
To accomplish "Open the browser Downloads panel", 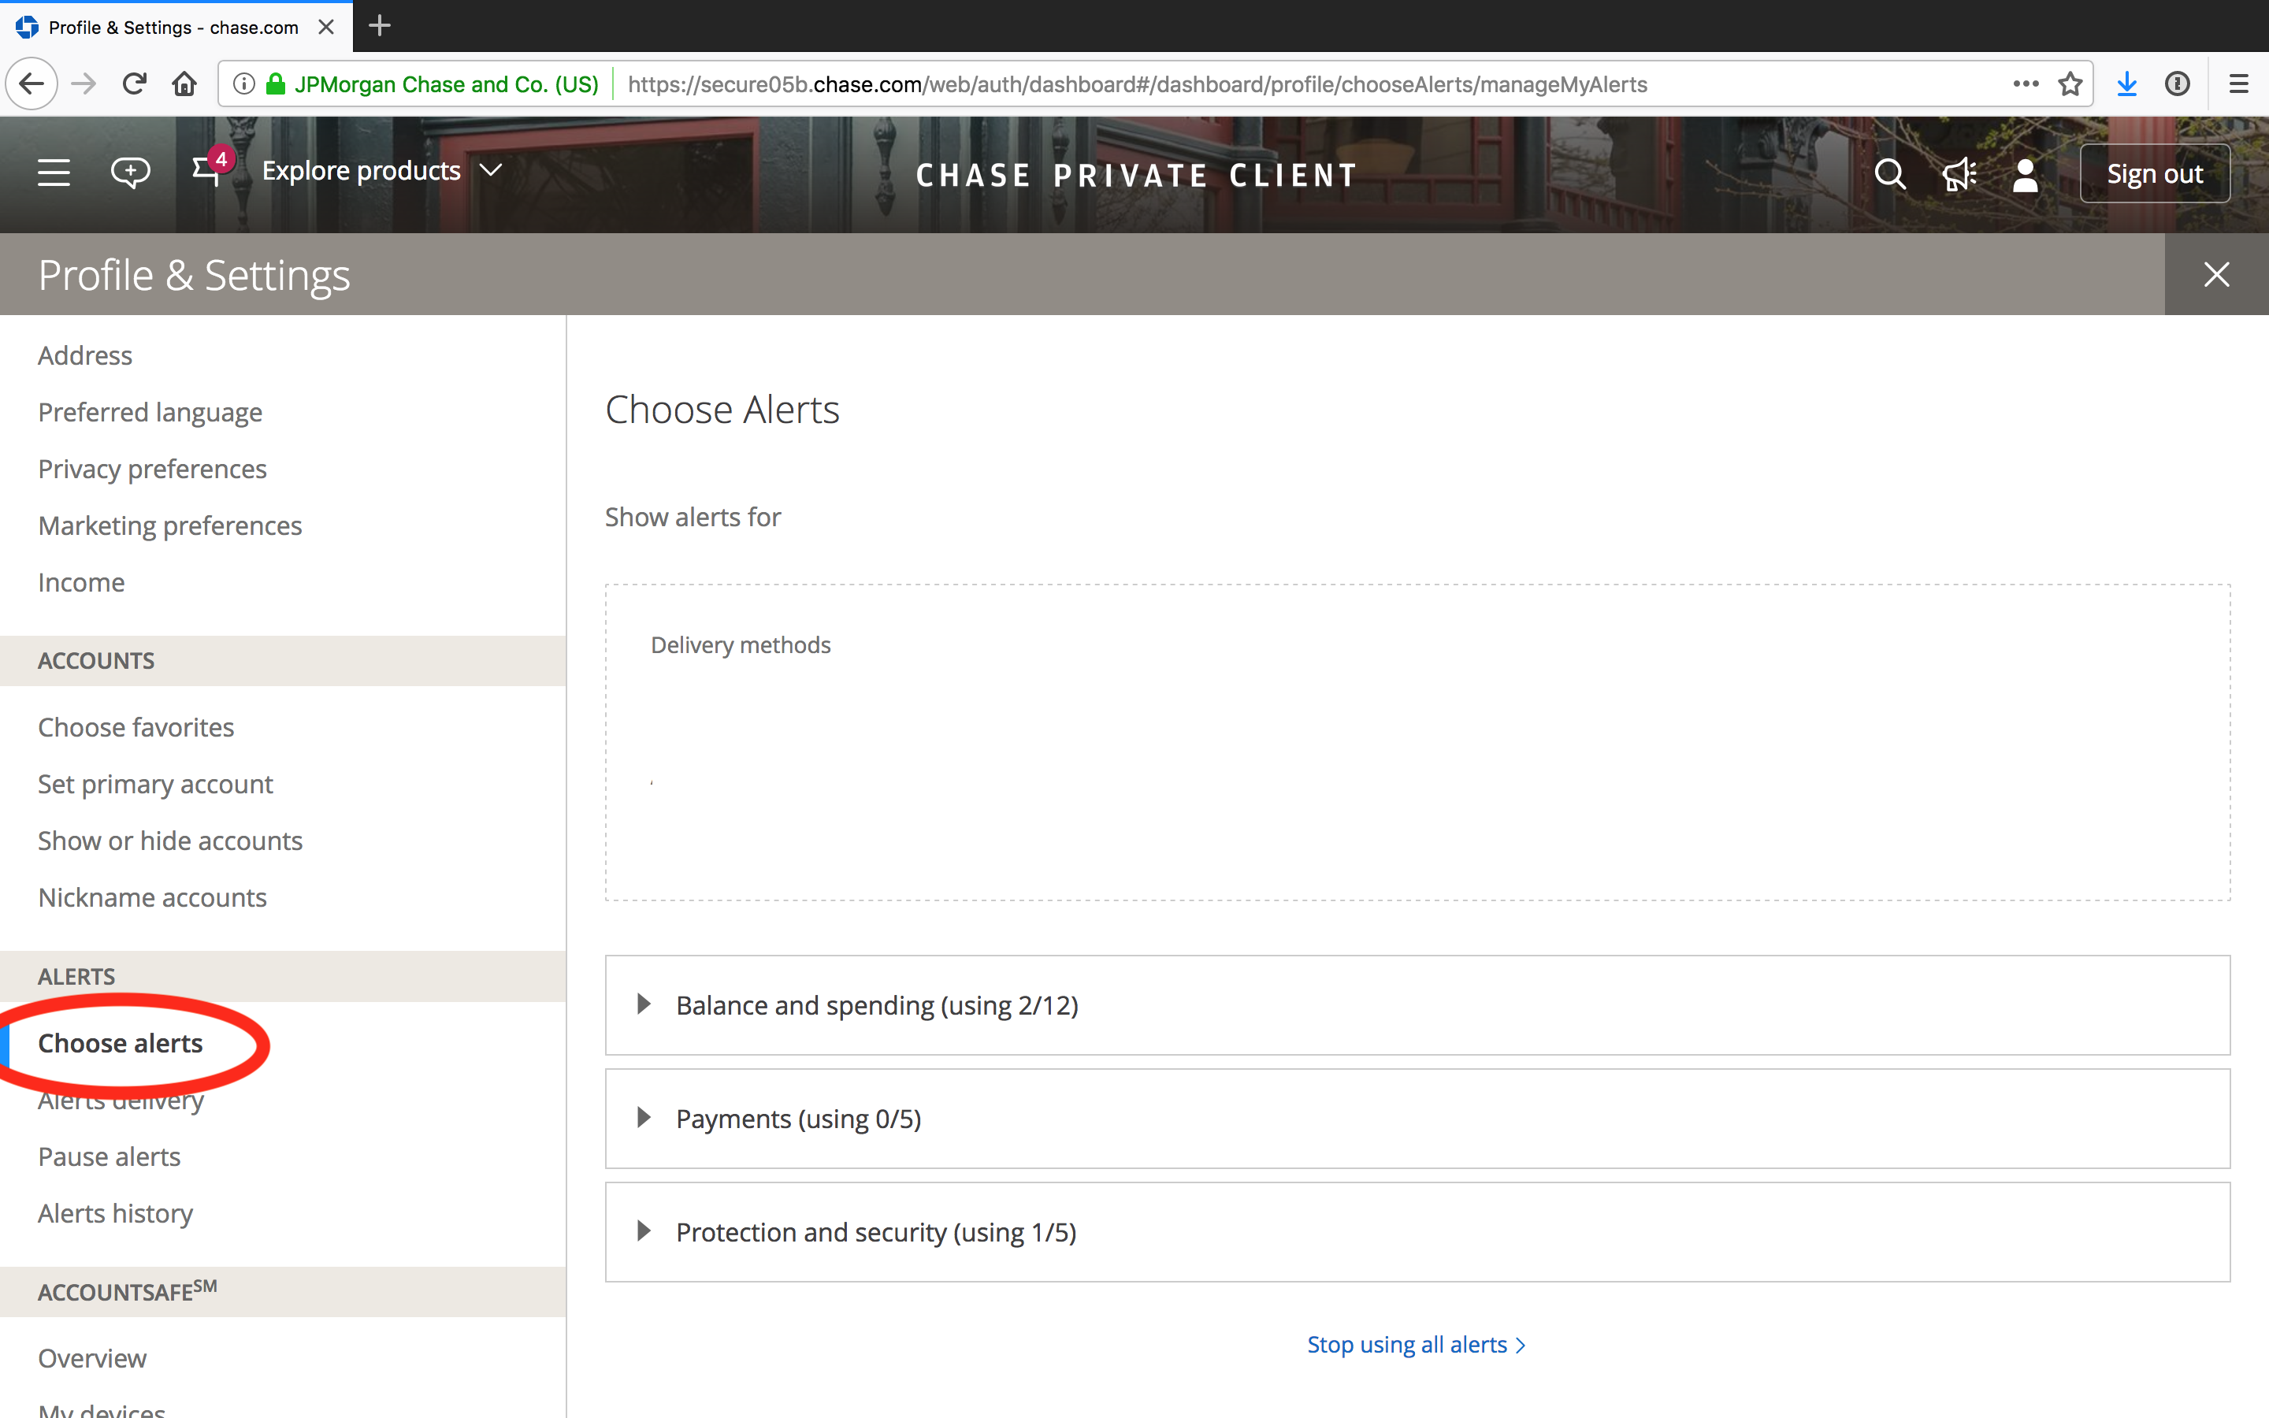I will (2126, 84).
